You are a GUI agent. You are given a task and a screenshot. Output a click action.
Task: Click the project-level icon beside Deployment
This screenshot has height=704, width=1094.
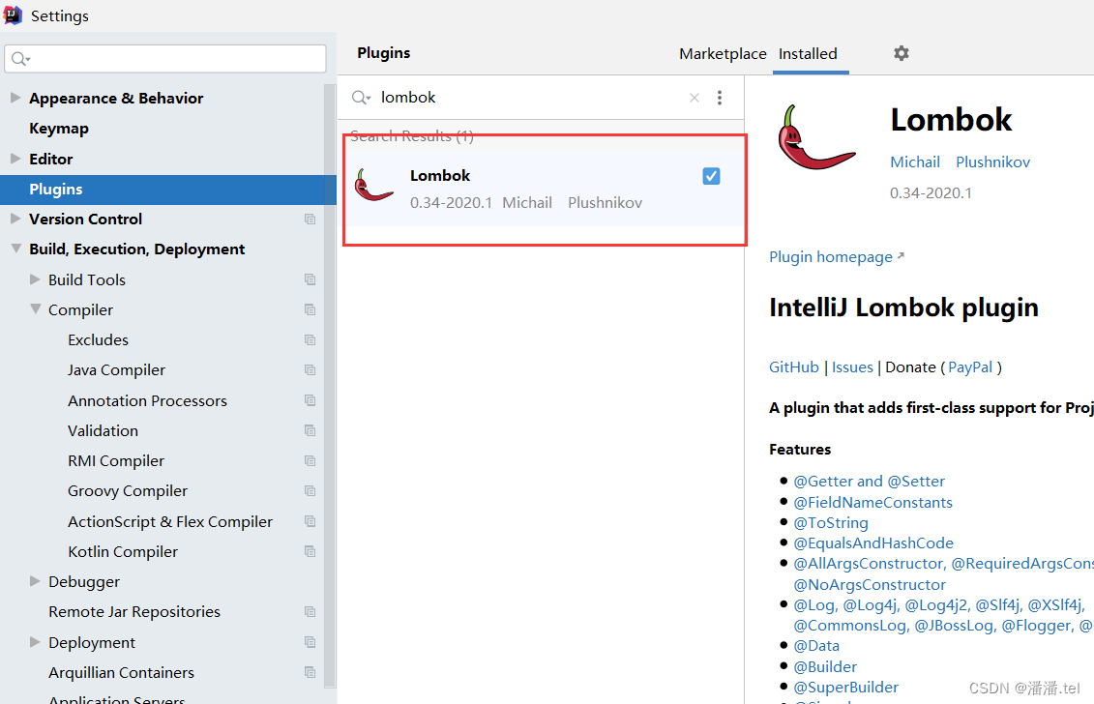coord(310,642)
